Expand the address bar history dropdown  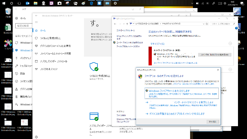[204, 24]
